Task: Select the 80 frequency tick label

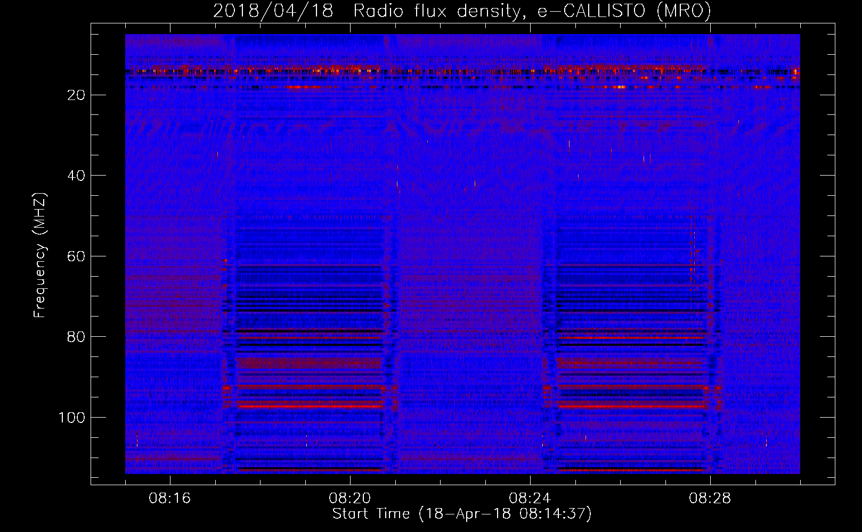Action: click(x=77, y=337)
